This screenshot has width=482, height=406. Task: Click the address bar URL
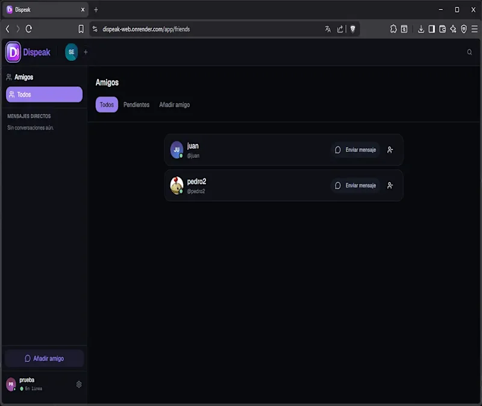coord(146,29)
